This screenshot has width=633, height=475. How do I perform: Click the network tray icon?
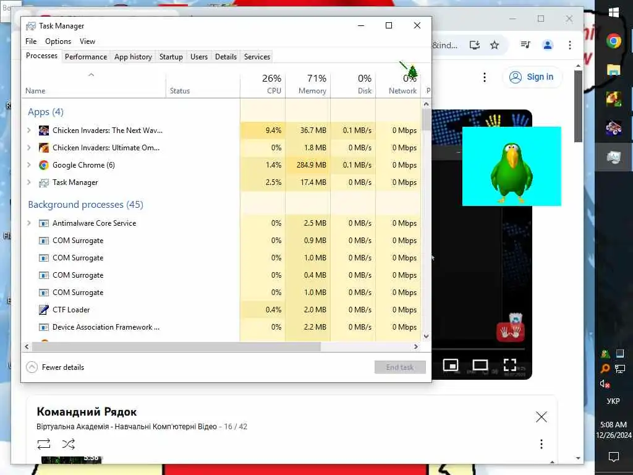(x=619, y=369)
